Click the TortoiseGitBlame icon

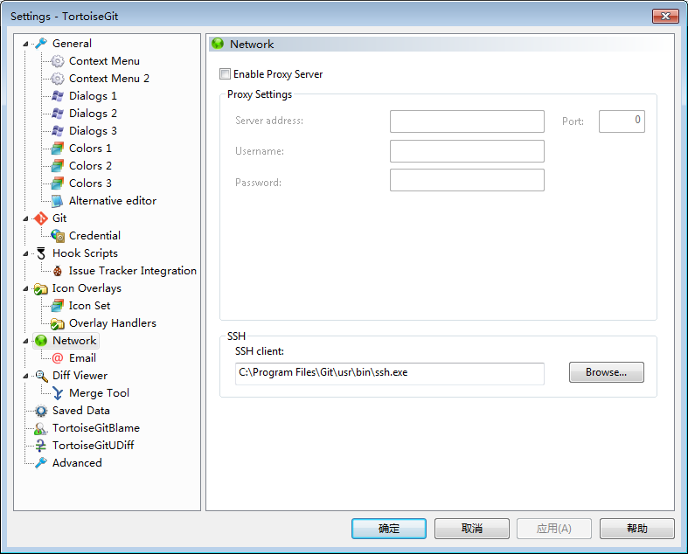(40, 428)
